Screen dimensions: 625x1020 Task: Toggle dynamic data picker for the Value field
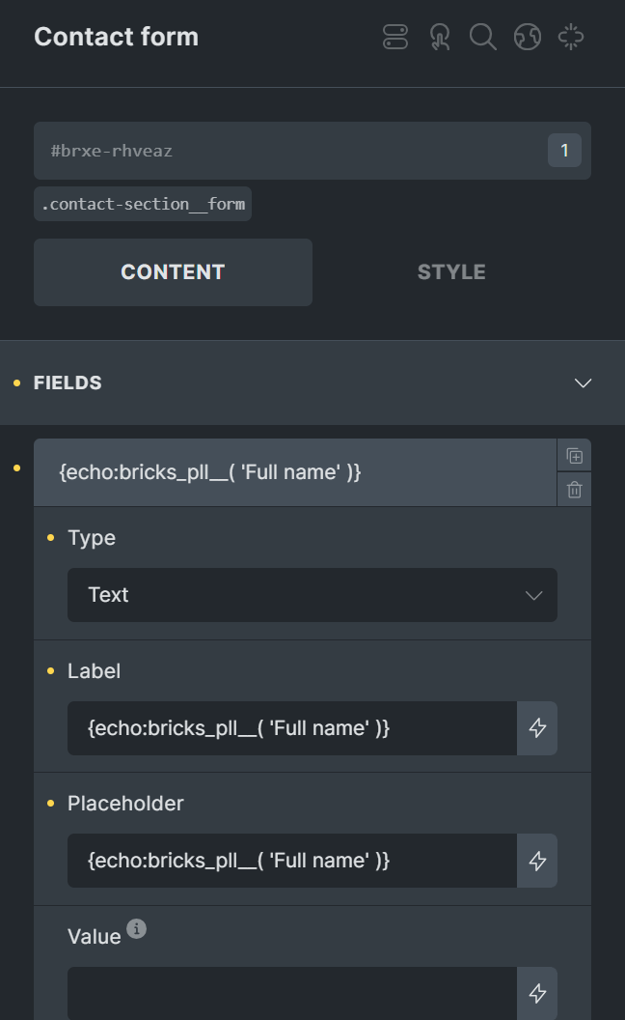[x=537, y=993]
